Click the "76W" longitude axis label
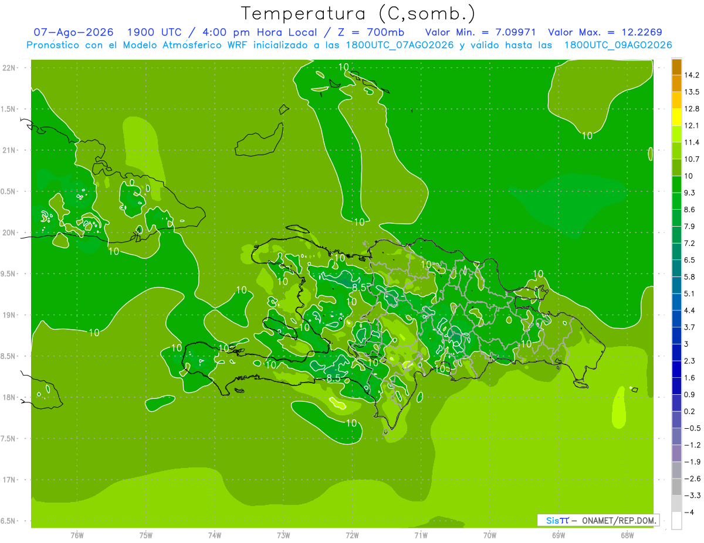The width and height of the screenshot is (704, 543). 77,535
